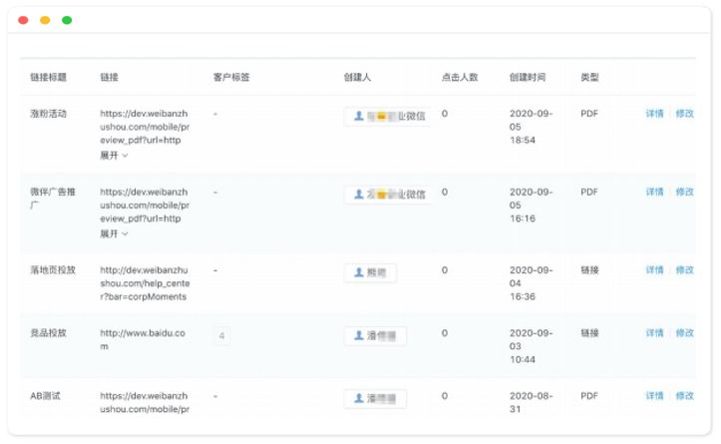Open 详情 for 落地页投放
The image size is (721, 444).
click(x=654, y=270)
